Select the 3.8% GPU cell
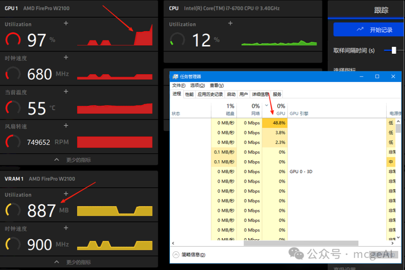Image resolution: width=405 pixels, height=270 pixels. [x=275, y=133]
